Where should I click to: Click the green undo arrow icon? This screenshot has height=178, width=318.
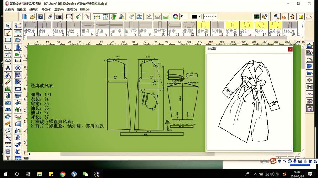[78, 16]
